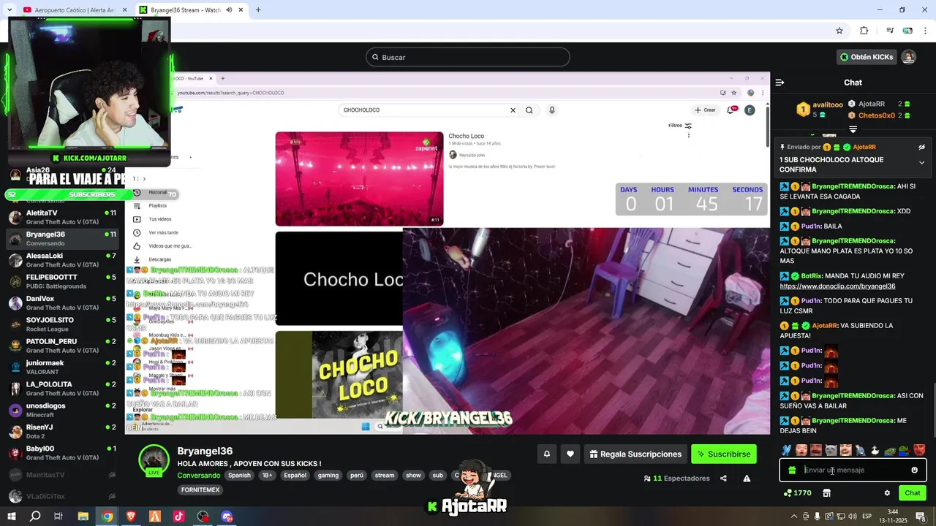Open the offline MentitasTV channel in the sidebar
This screenshot has height=526, width=936.
tap(62, 475)
